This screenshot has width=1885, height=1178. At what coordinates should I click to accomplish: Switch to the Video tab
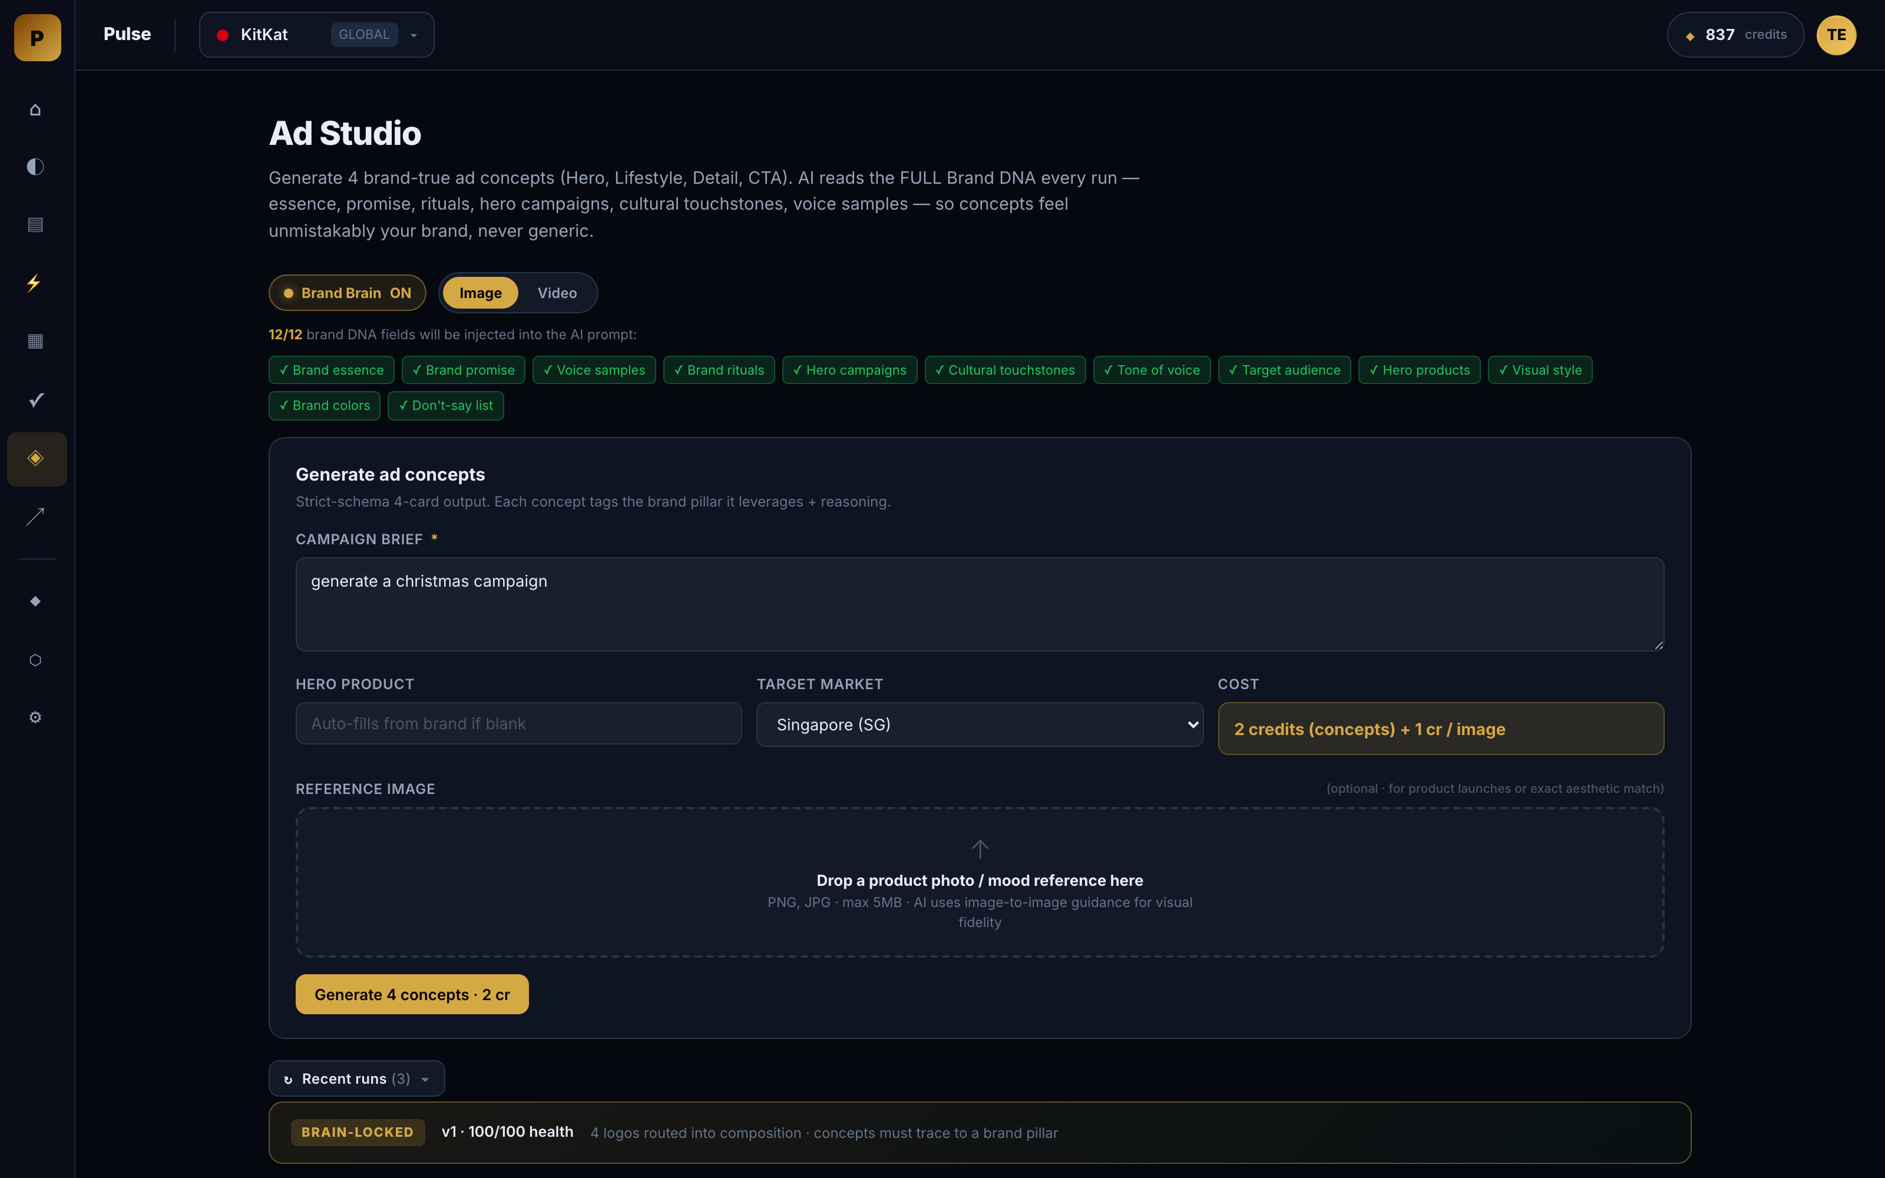click(557, 293)
